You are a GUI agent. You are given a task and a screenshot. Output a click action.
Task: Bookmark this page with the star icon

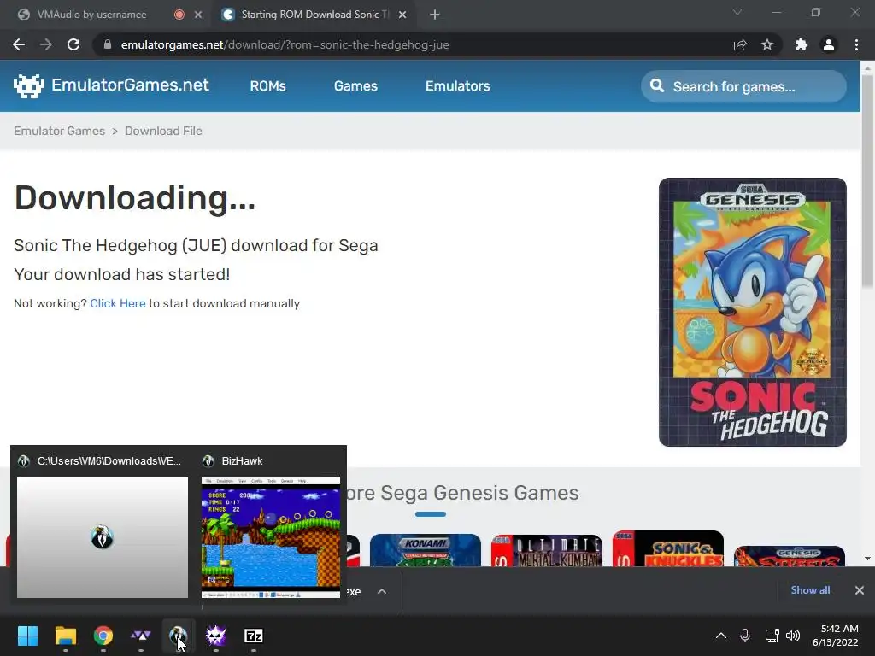click(x=767, y=44)
